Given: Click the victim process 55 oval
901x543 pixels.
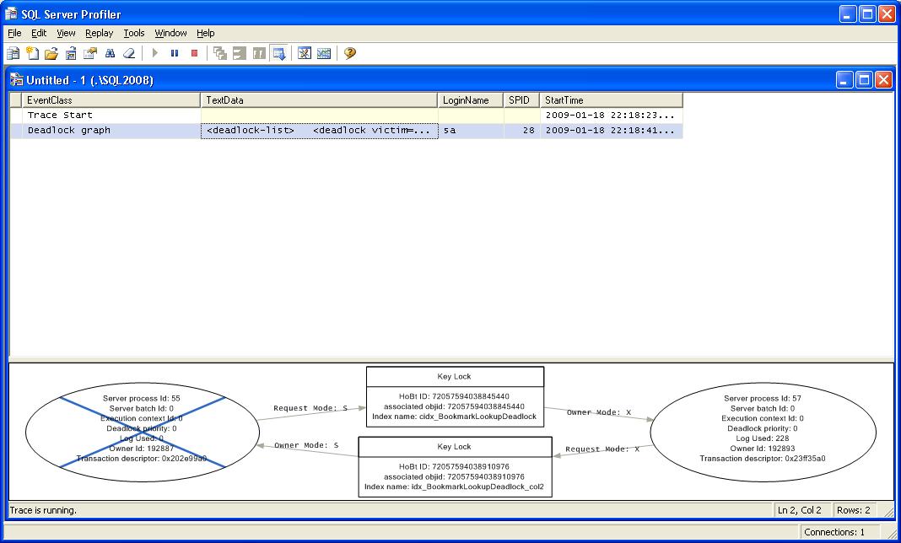Looking at the screenshot, I should tap(142, 432).
